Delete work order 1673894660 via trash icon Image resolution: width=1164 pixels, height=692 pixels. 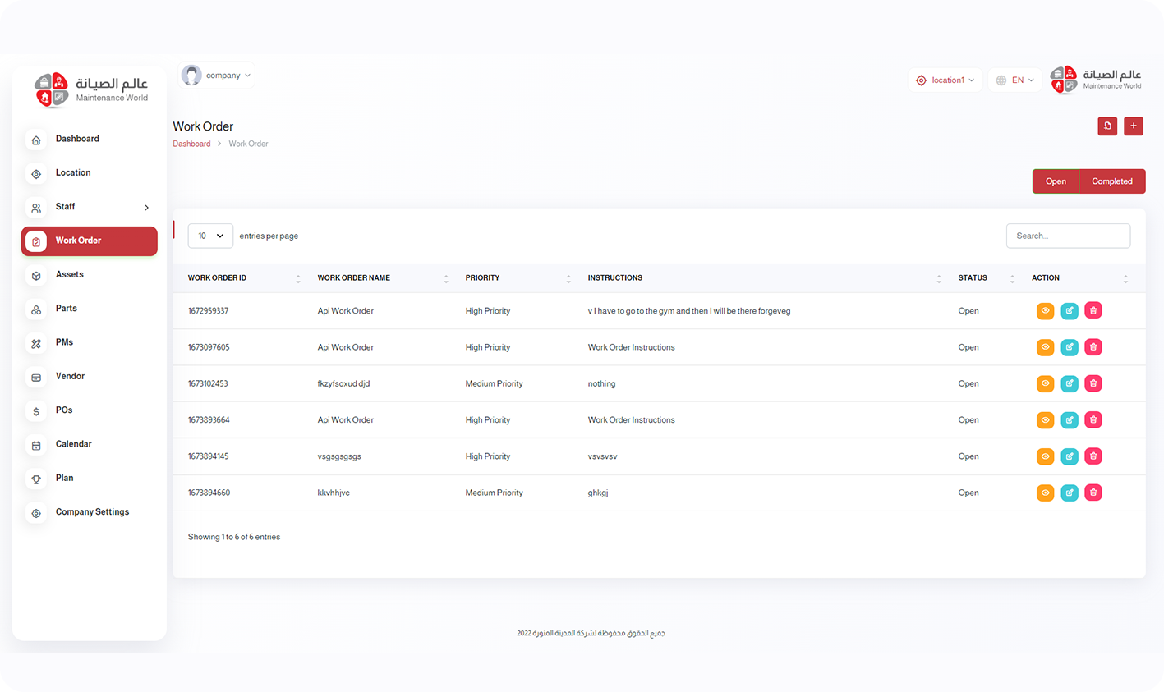tap(1093, 493)
